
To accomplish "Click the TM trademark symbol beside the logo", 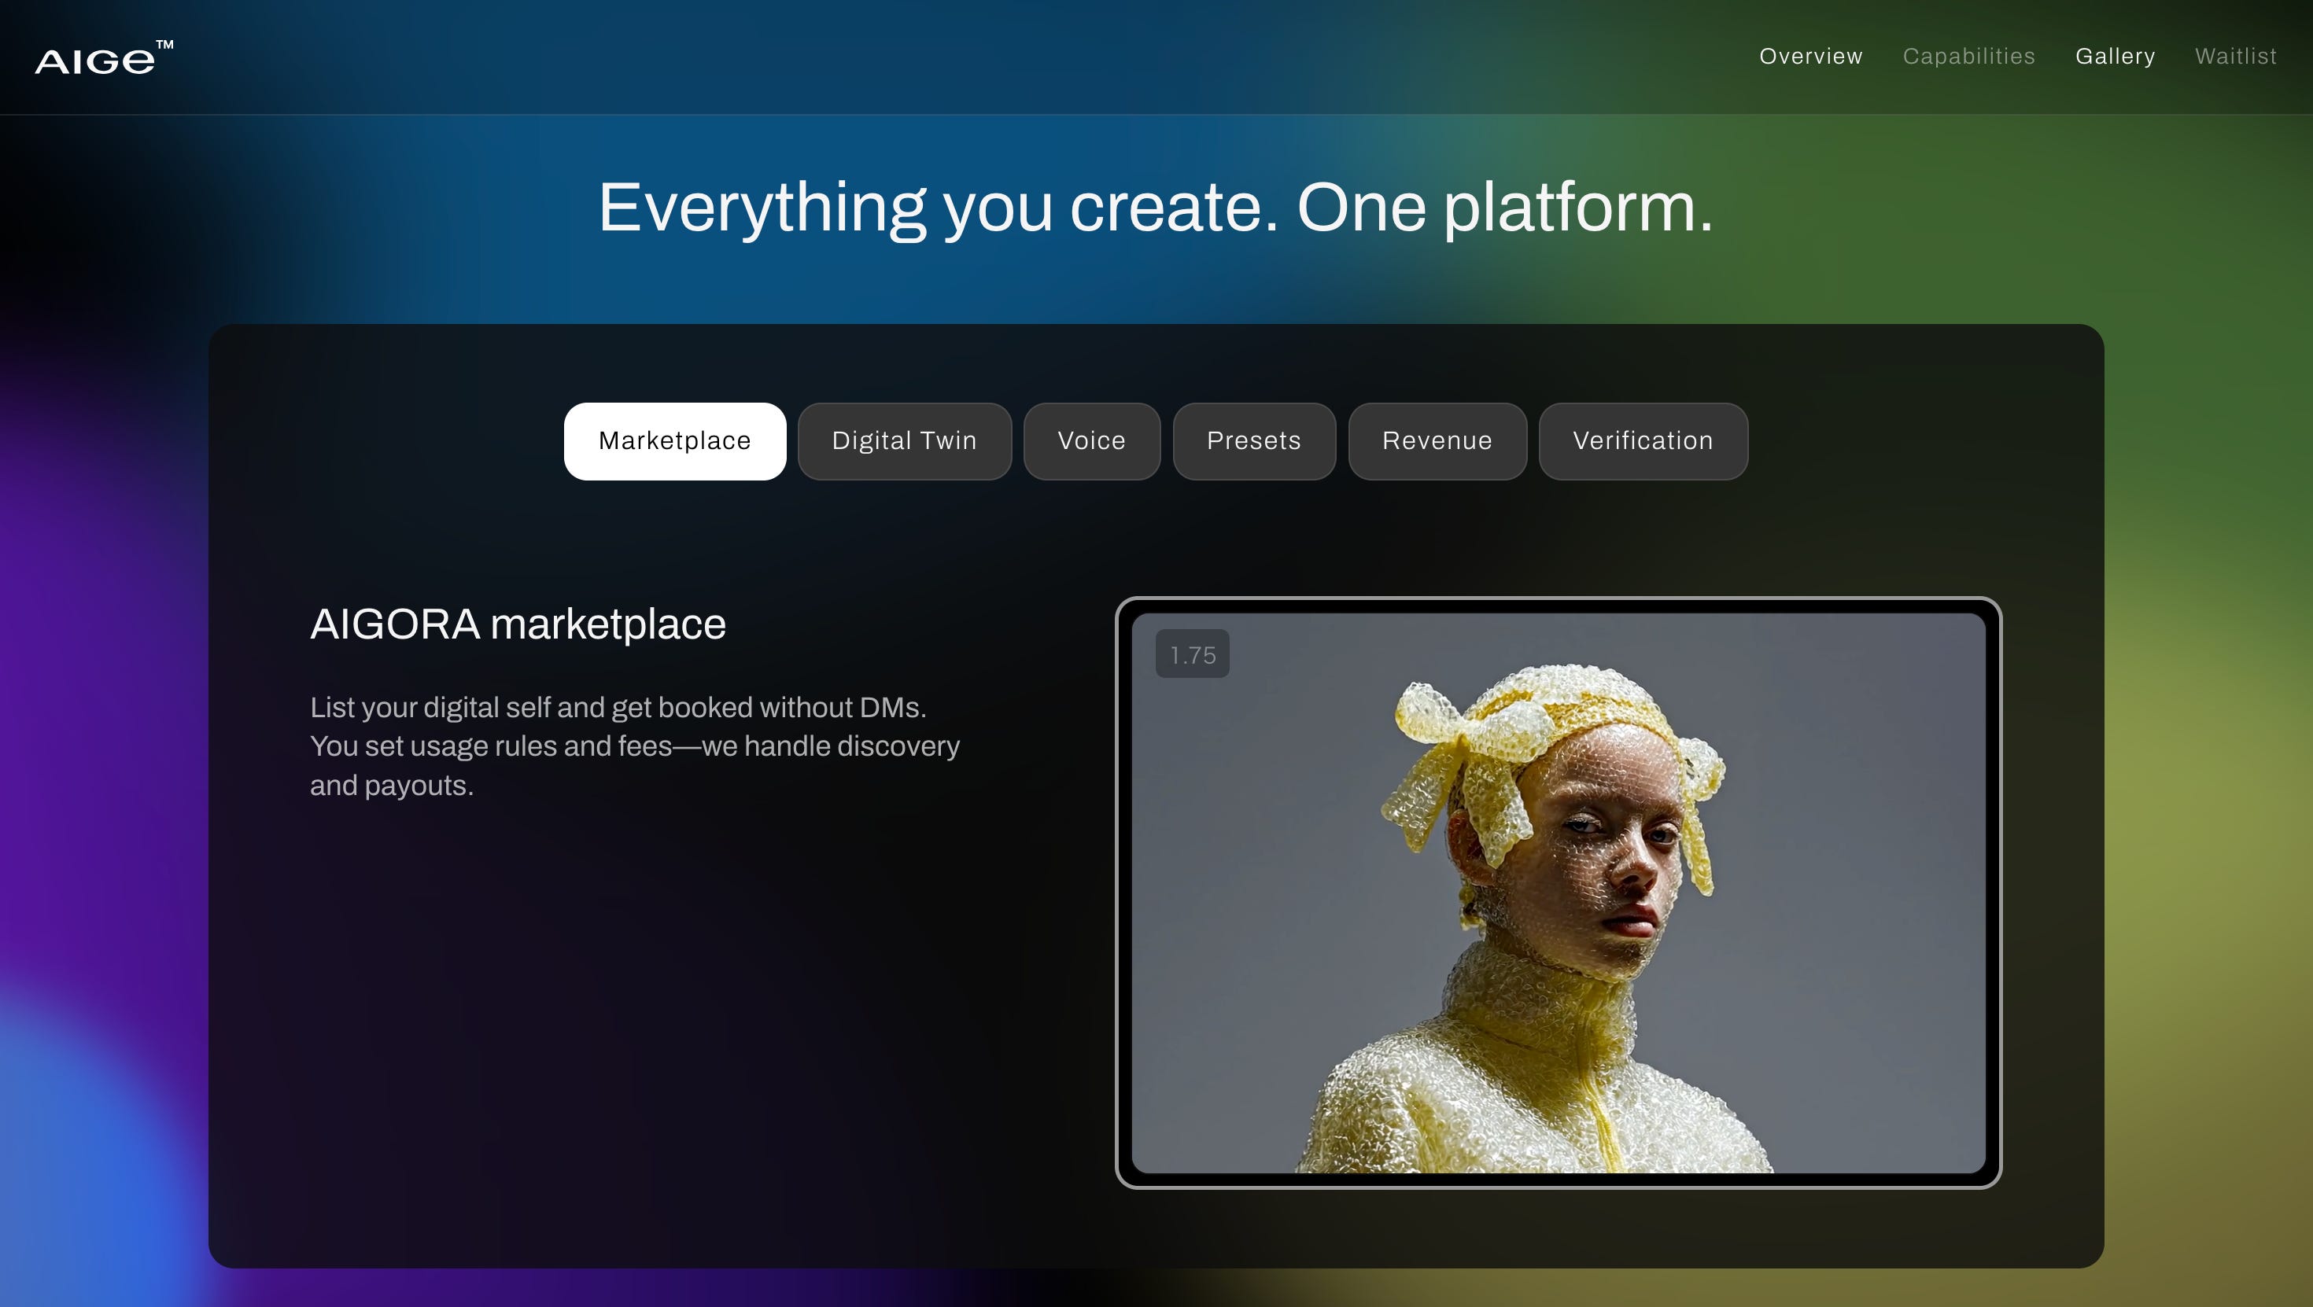I will [164, 44].
